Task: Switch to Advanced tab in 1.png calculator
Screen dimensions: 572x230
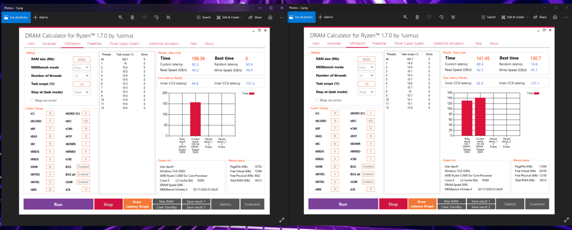Action: pyautogui.click(x=49, y=44)
